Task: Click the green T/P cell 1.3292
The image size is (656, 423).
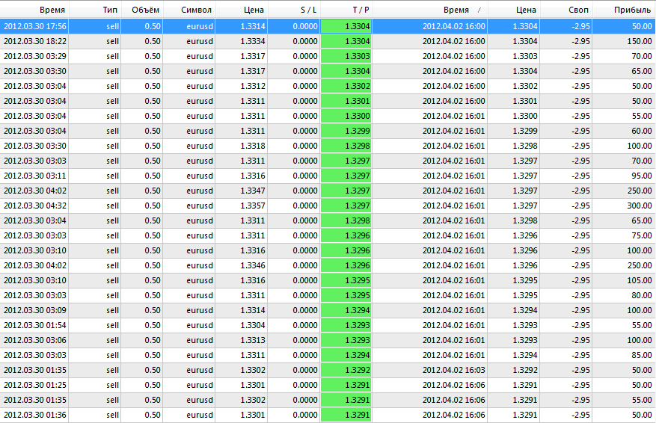Action: (x=346, y=370)
